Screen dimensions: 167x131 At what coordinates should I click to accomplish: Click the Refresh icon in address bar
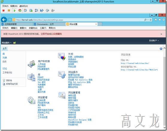tap(151, 20)
